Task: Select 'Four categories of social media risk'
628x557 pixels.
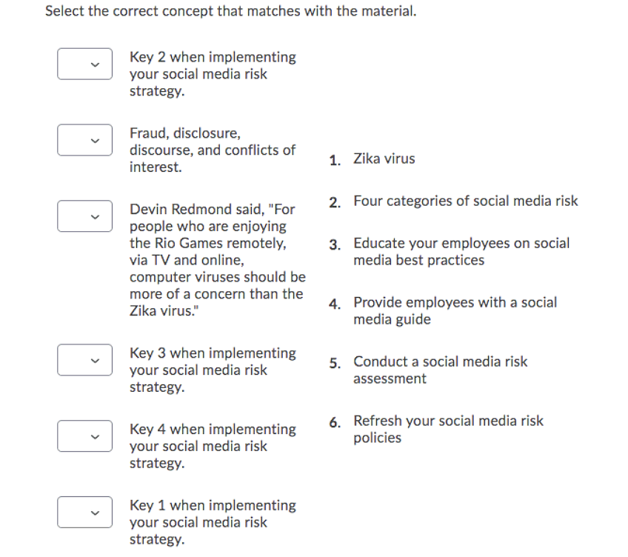Action: pyautogui.click(x=466, y=201)
